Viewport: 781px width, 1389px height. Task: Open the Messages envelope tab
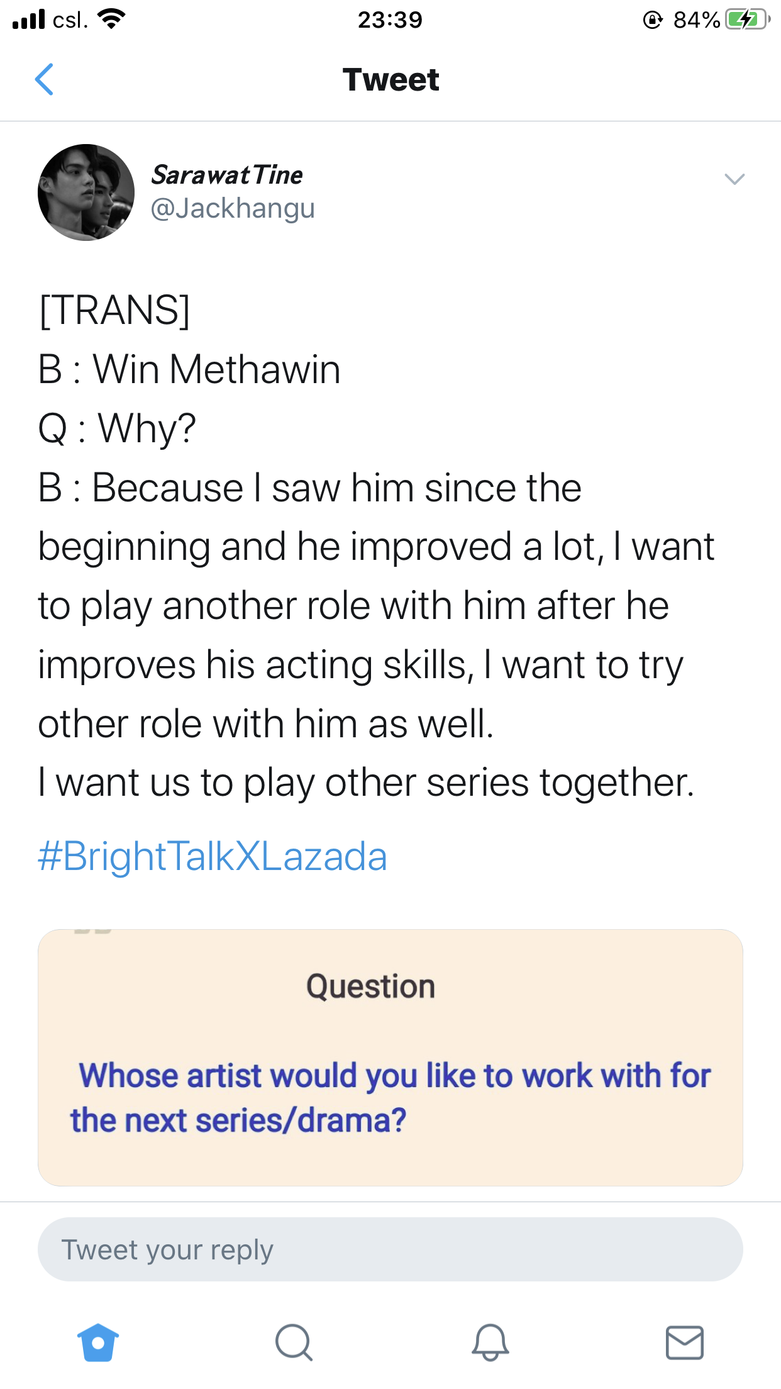pyautogui.click(x=685, y=1342)
